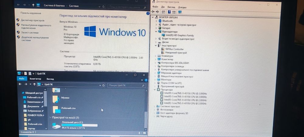The height and width of the screenshot is (137, 304).
Task: Open the Локальний диск (C:) drive icon
Action: click(57, 126)
